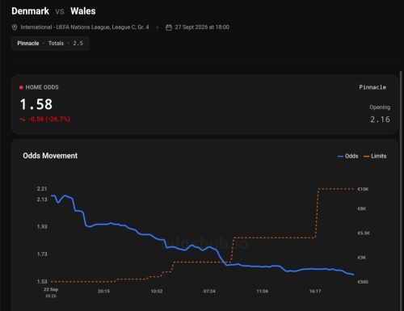This screenshot has width=404, height=311.
Task: Toggle the Odds series in the chart legend
Action: [x=348, y=156]
